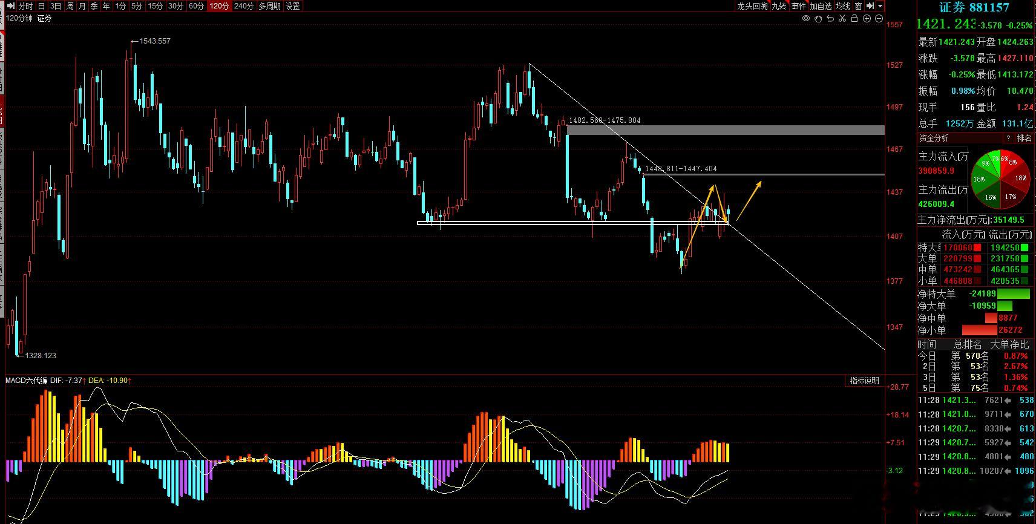Zoom out with the minus circle icon
Screen dimensions: 1036x524
879,19
